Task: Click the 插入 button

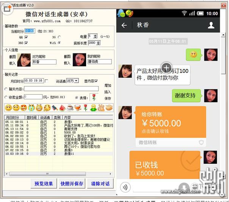Action: [x=108, y=92]
